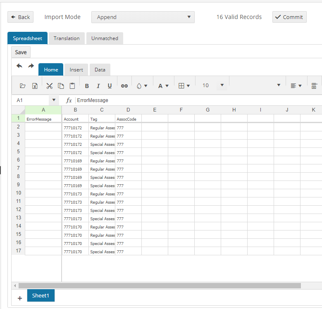Toggle bold formatting
Screen dimensions: 322x309
(x=87, y=86)
